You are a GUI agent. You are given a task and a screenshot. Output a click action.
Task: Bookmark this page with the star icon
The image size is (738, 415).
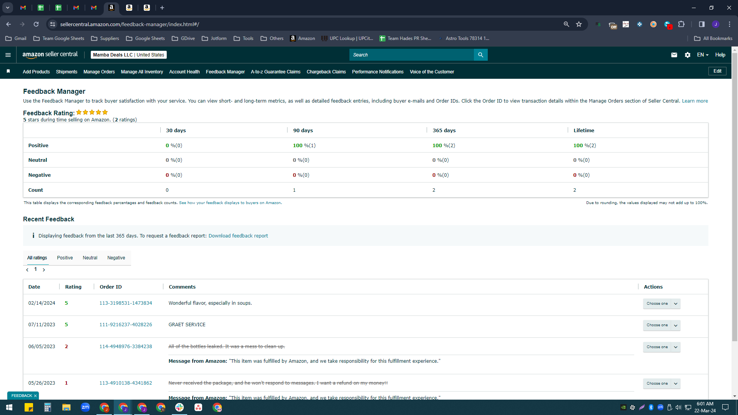[579, 24]
